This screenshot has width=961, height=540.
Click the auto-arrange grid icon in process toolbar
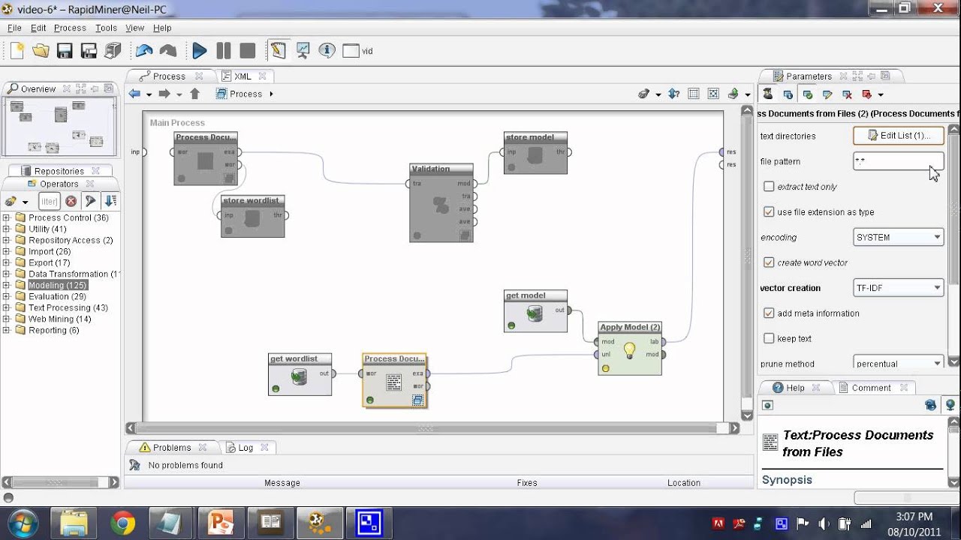pos(694,94)
